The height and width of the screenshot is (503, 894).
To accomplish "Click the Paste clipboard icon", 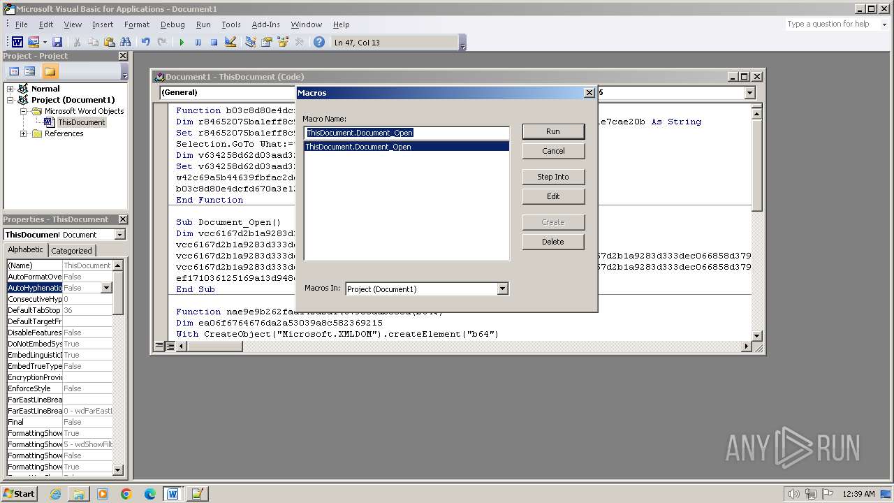I will [x=109, y=43].
